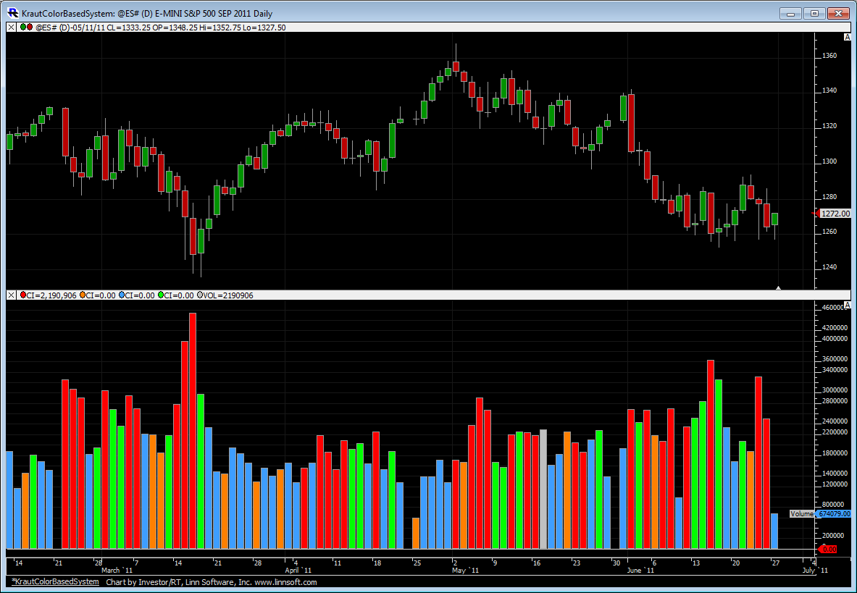This screenshot has height=593, width=857.
Task: Click the 'A' auto-scale button on volume pane
Action: [x=847, y=306]
